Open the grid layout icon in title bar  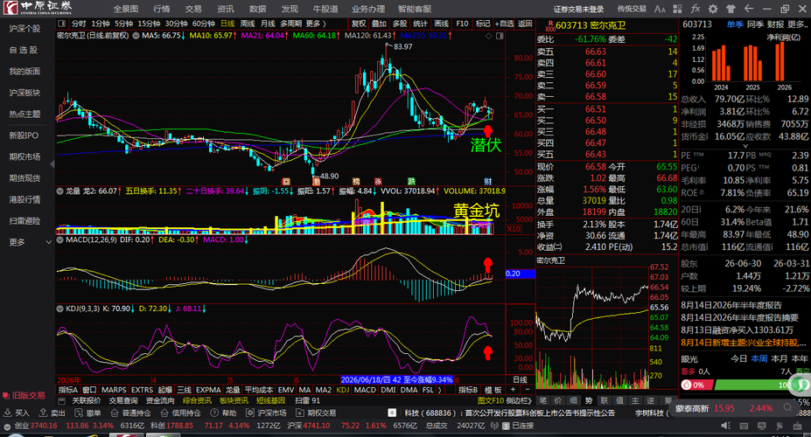click(x=677, y=9)
